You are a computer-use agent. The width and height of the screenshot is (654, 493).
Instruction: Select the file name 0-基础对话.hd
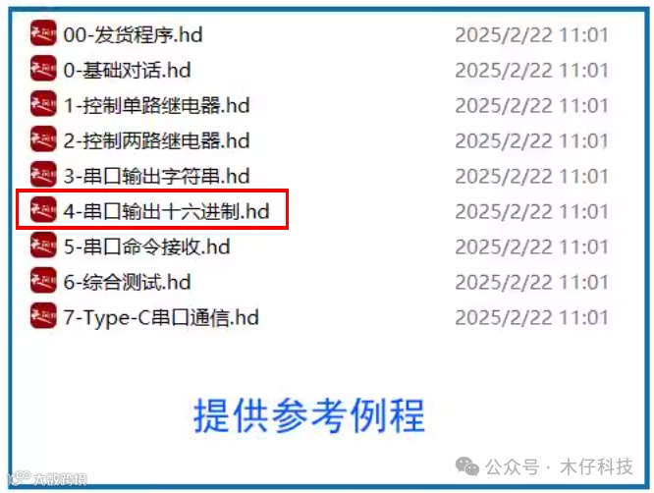point(128,70)
